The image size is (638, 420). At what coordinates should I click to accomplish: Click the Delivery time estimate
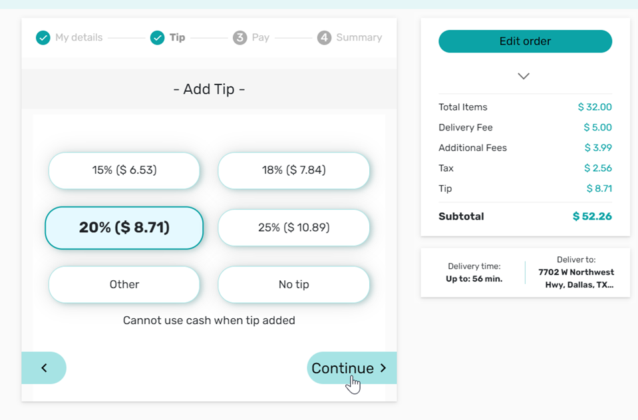(474, 273)
